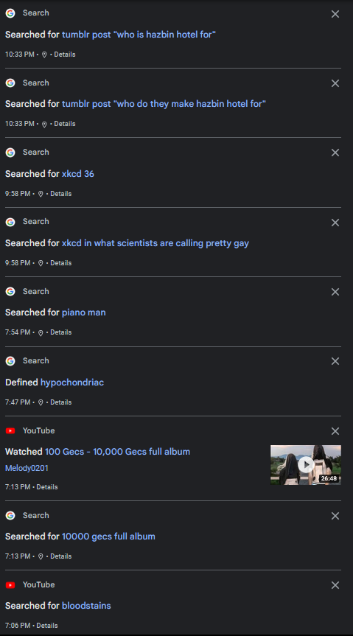Click the location pin icon for "xkcd 36"
The image size is (353, 636).
(x=41, y=194)
